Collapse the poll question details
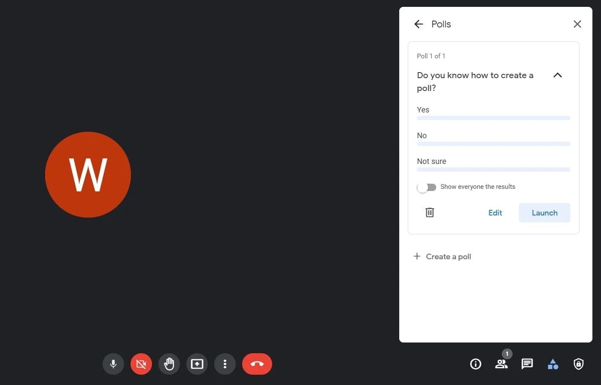The height and width of the screenshot is (385, 601). [x=557, y=75]
